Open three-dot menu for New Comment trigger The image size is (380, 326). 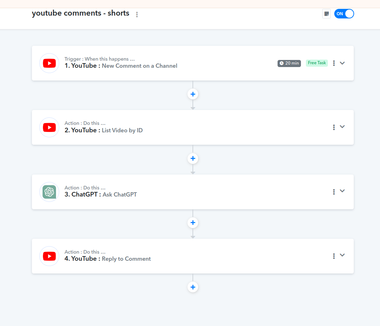coord(334,63)
